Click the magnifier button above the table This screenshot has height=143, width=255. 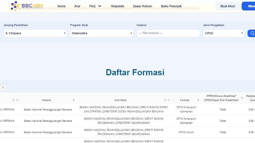3,88
